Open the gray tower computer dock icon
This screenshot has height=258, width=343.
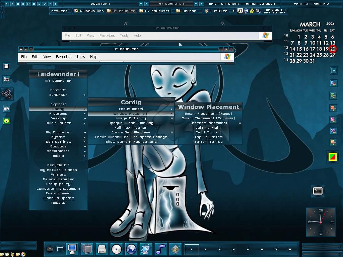pos(87,249)
